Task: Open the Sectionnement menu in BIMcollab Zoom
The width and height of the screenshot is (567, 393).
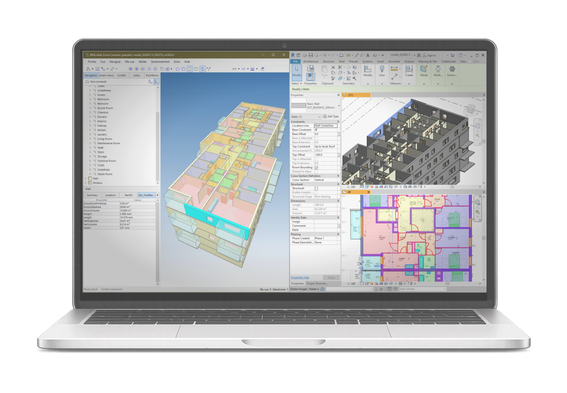Action: 161,62
